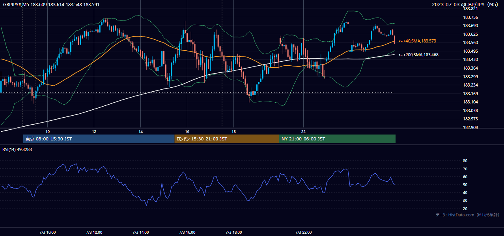Click the HistData.com data source credit

click(x=468, y=215)
